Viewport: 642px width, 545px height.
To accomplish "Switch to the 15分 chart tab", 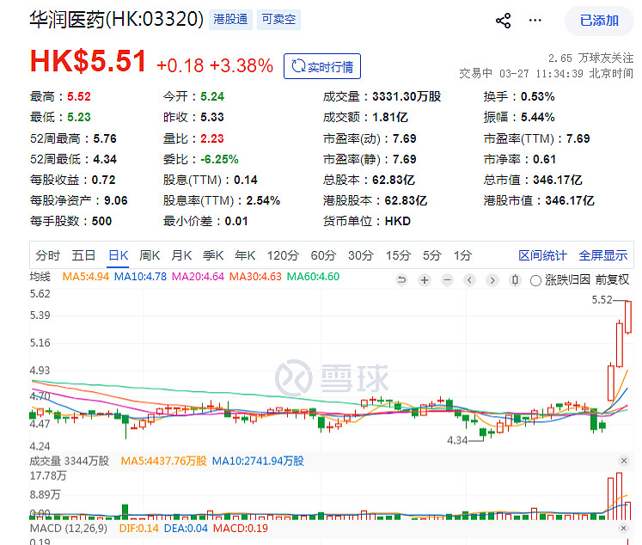I will [x=398, y=255].
